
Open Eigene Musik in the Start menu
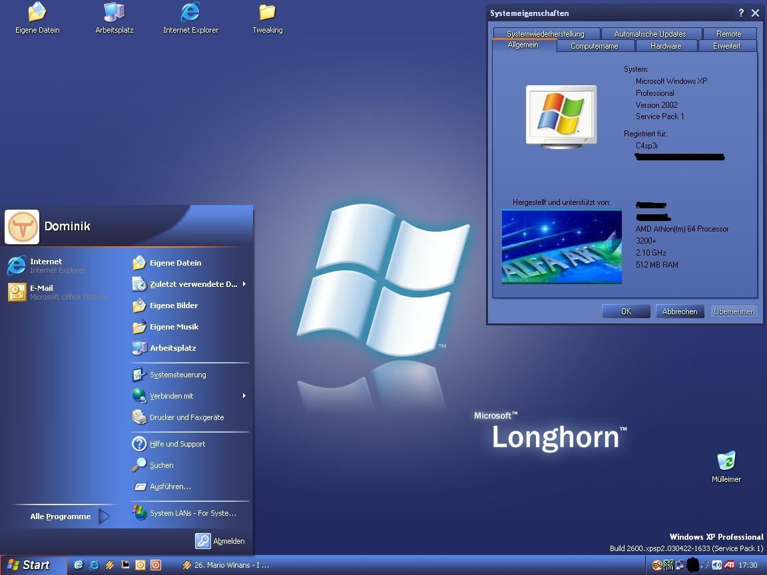click(x=190, y=327)
